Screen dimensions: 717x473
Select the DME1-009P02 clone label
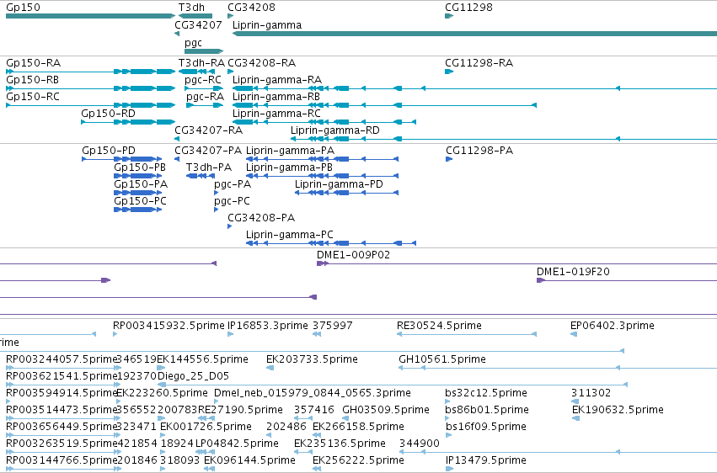[x=354, y=255]
